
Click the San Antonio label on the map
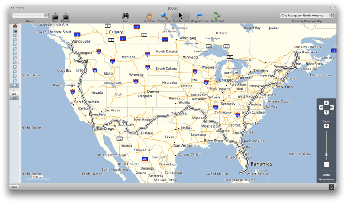click(185, 145)
